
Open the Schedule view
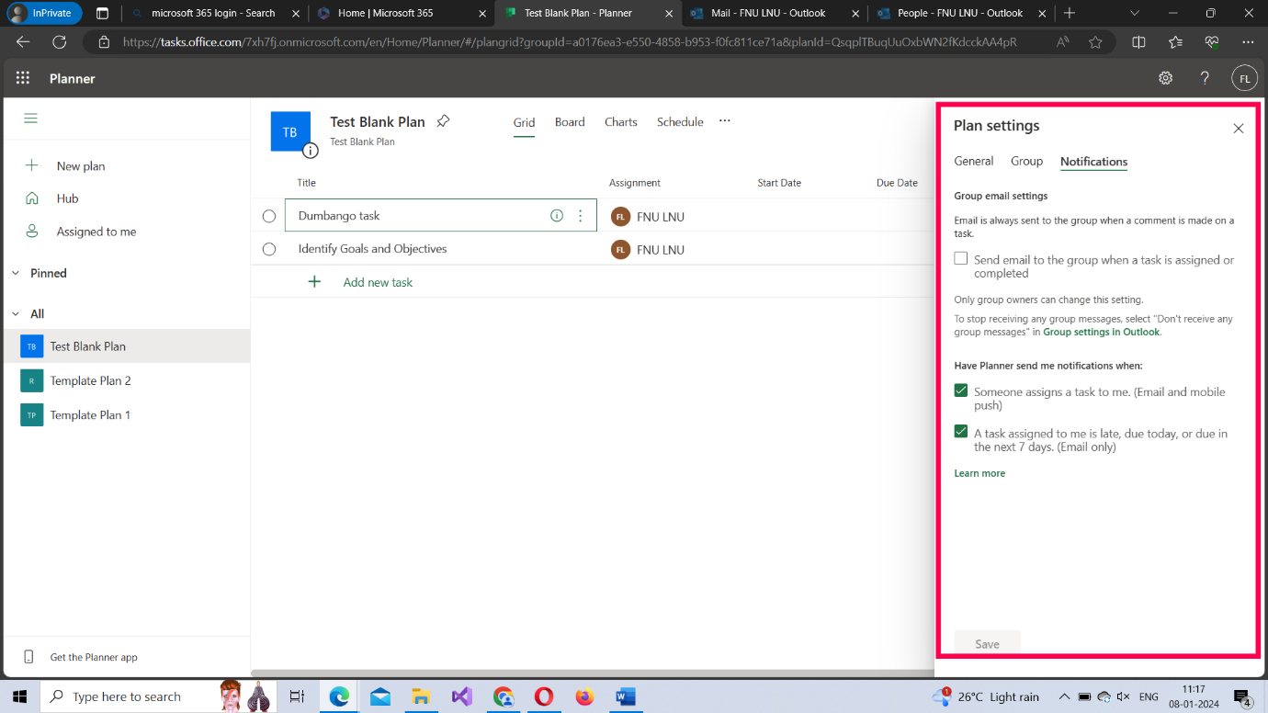pos(680,121)
